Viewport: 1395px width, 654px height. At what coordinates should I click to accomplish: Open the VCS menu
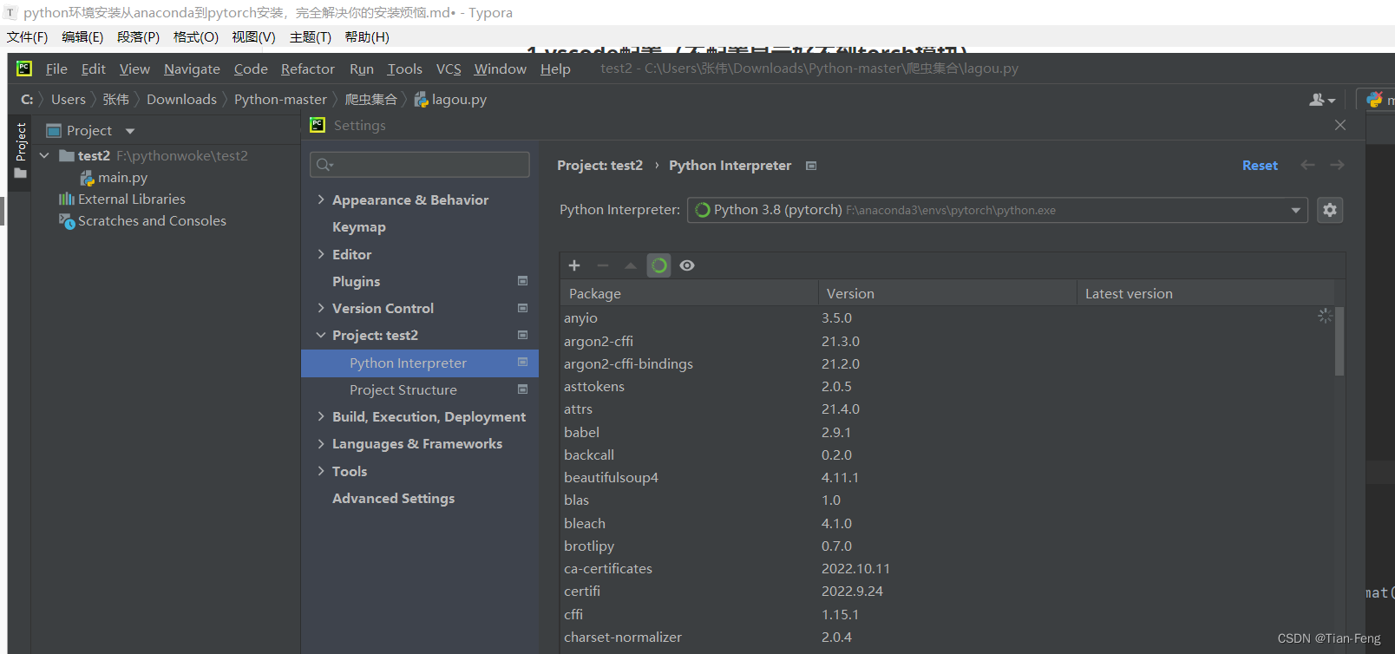449,69
